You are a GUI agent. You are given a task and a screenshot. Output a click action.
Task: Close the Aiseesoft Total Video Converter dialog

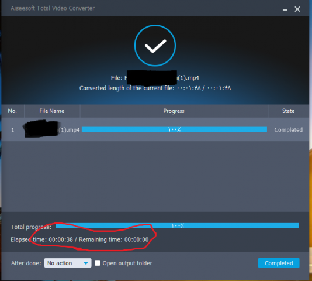(x=297, y=9)
